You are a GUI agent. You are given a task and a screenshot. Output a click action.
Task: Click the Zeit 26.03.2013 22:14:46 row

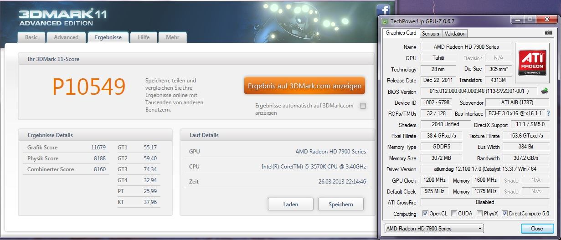click(277, 182)
